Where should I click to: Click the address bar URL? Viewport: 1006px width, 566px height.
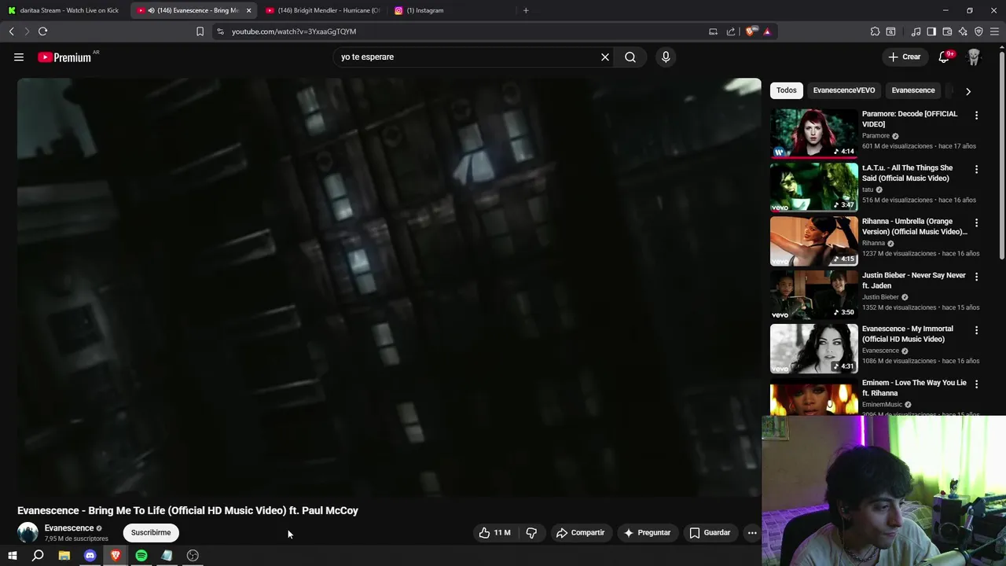pos(294,31)
